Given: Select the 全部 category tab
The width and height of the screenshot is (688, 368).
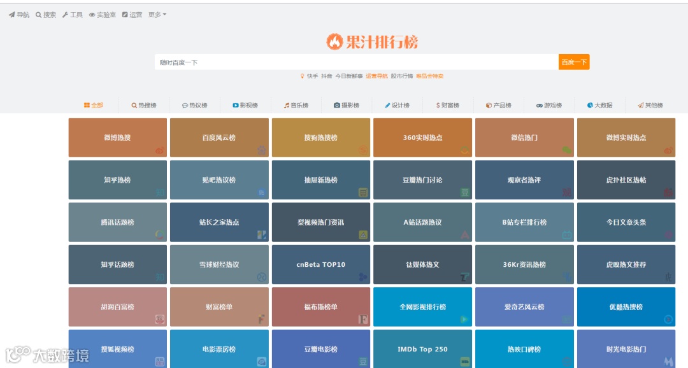Looking at the screenshot, I should (x=94, y=105).
